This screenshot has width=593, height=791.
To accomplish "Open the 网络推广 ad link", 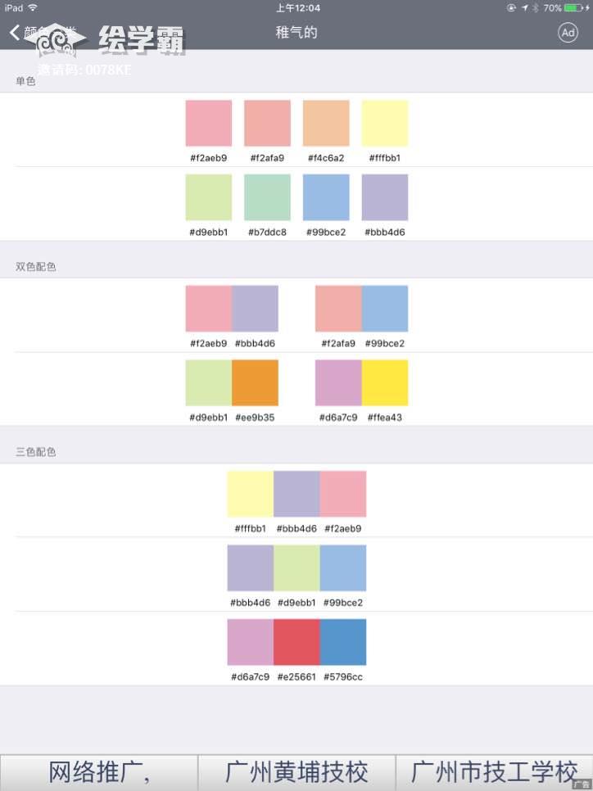I will point(99,772).
